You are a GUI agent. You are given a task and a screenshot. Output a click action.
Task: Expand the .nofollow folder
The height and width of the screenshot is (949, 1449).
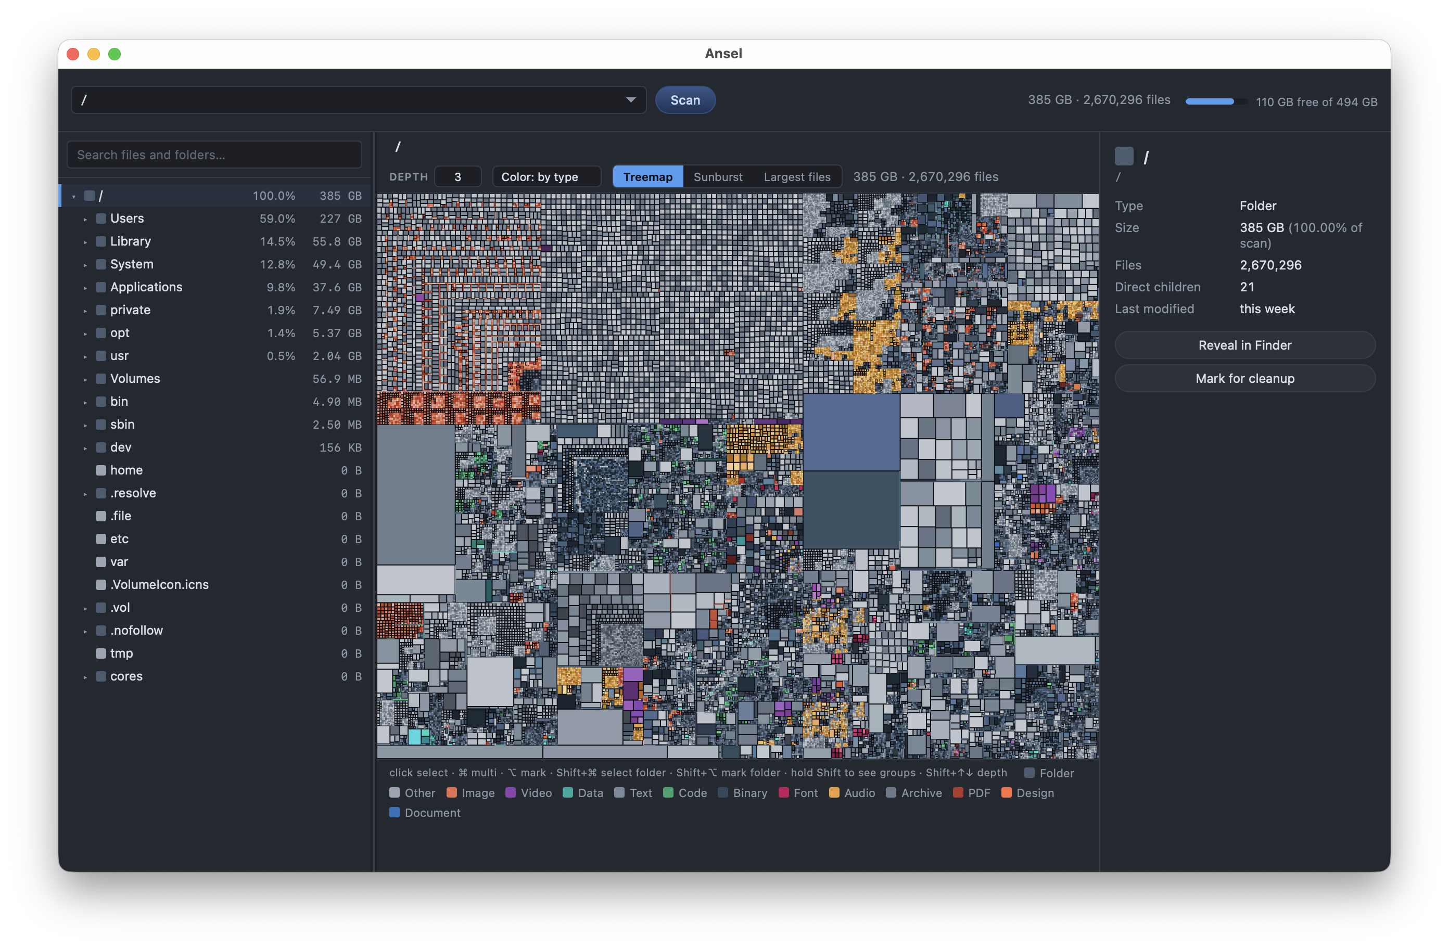coord(85,631)
